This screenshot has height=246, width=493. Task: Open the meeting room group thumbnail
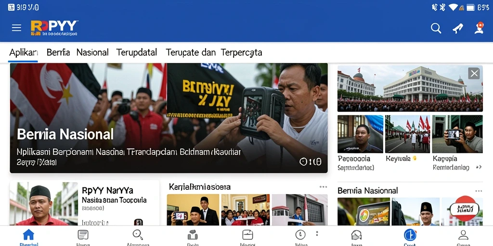(245, 209)
